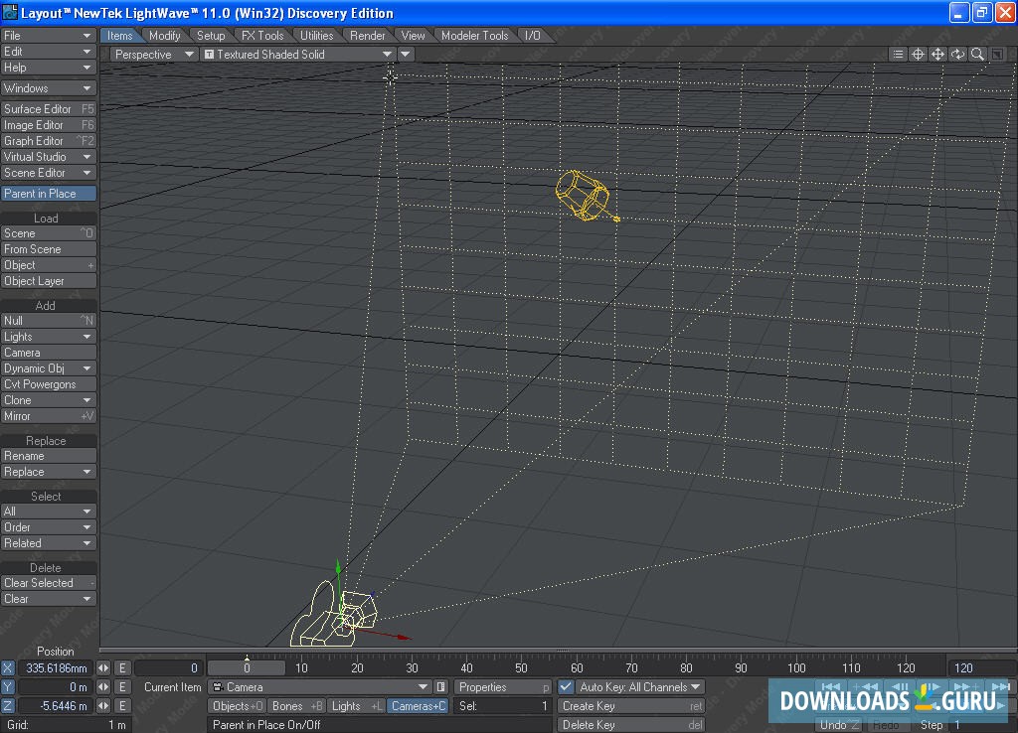Click the X position envelope E button
1018x733 pixels.
pos(122,668)
